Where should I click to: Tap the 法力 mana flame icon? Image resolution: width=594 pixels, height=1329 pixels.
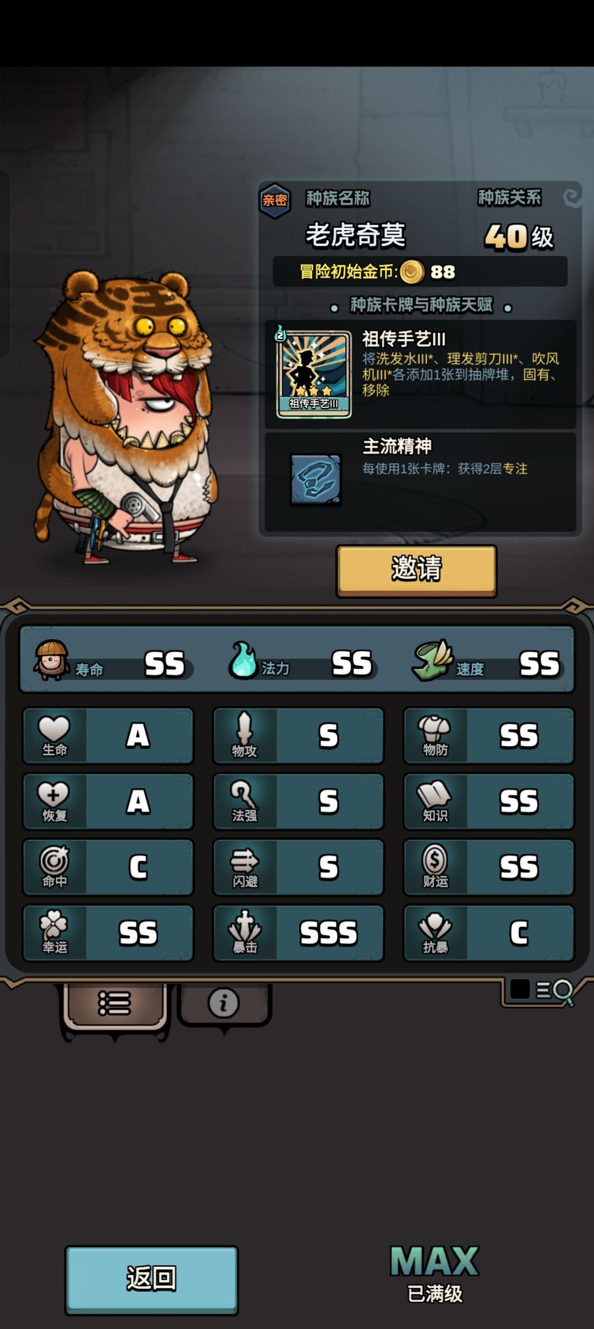click(x=243, y=659)
